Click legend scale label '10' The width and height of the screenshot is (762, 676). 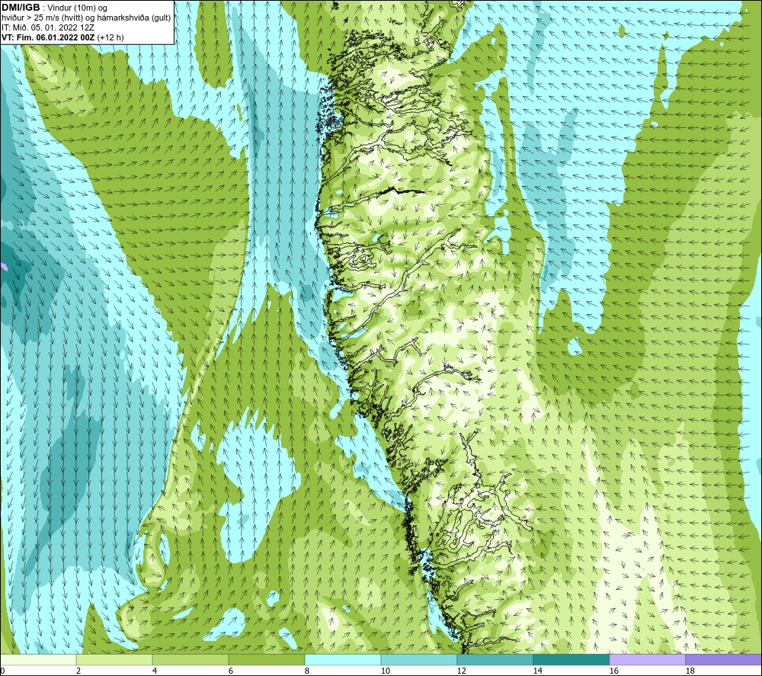pyautogui.click(x=386, y=671)
